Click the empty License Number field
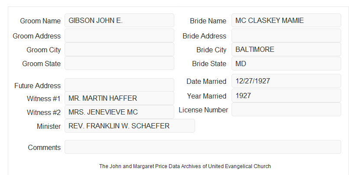 point(286,109)
